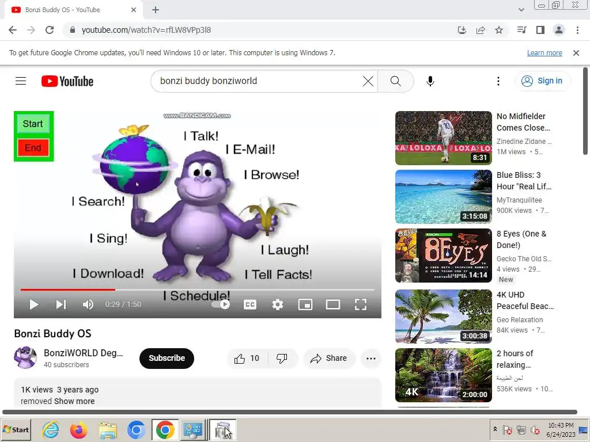Toggle closed captions CC

250,304
